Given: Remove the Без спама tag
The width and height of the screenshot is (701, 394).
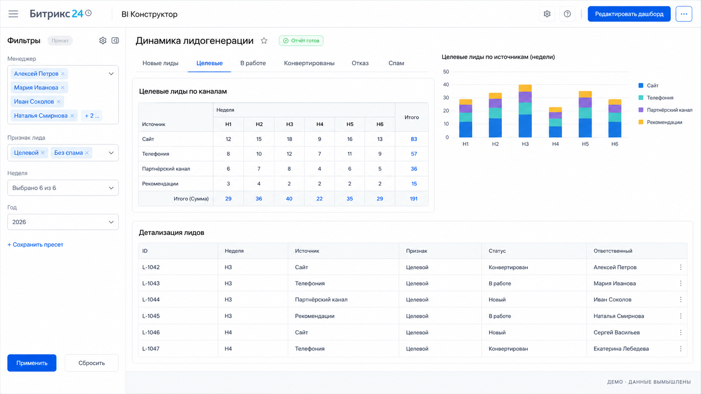Looking at the screenshot, I should pyautogui.click(x=87, y=153).
